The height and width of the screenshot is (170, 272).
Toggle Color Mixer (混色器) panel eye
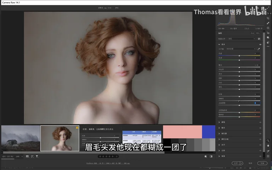coord(260,134)
